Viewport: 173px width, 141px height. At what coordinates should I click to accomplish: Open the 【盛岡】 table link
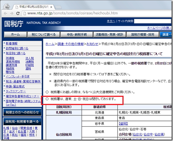[x=123, y=123]
